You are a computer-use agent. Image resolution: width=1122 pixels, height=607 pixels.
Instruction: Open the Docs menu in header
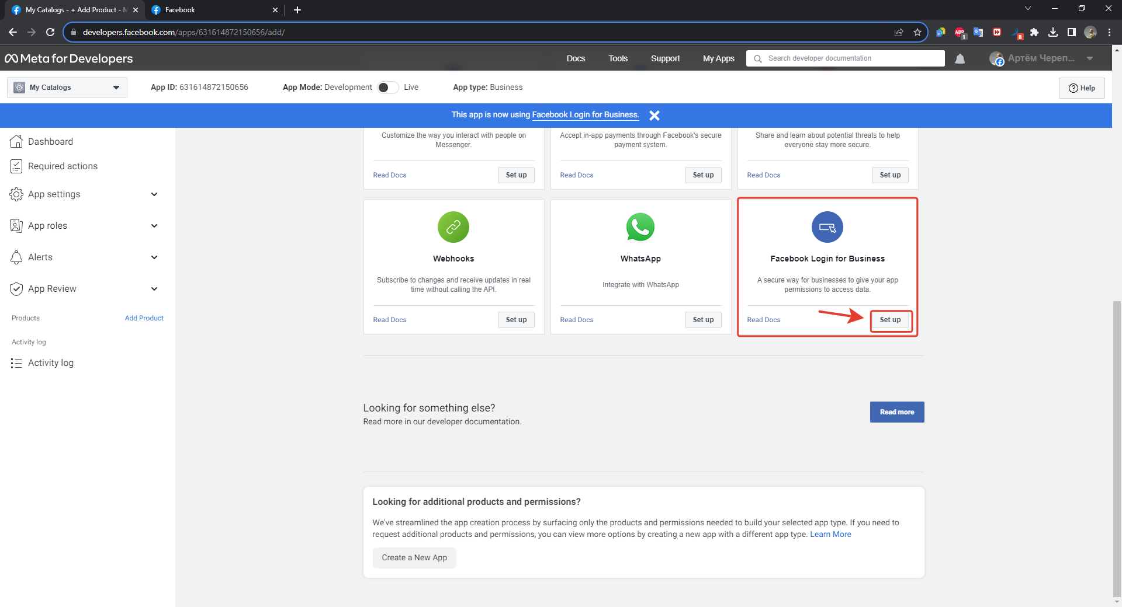(576, 58)
